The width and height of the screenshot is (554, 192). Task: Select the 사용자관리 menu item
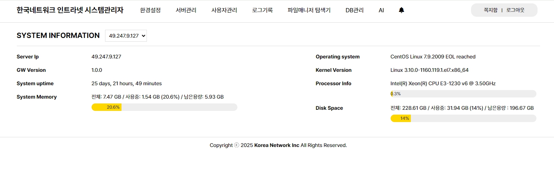click(224, 10)
